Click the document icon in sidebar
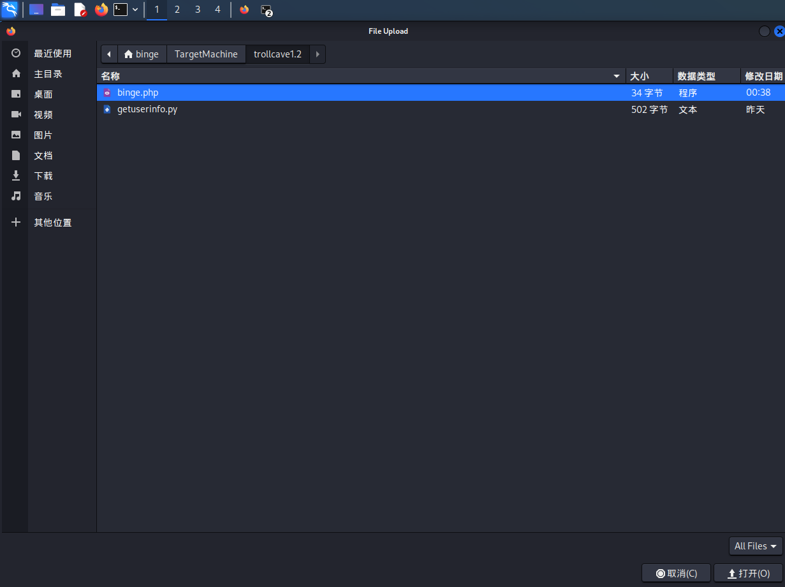Screen dimensions: 785x587 (x=16, y=156)
